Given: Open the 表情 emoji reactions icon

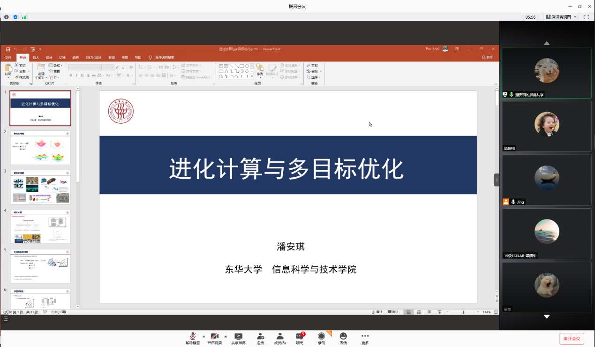Looking at the screenshot, I should click(343, 337).
